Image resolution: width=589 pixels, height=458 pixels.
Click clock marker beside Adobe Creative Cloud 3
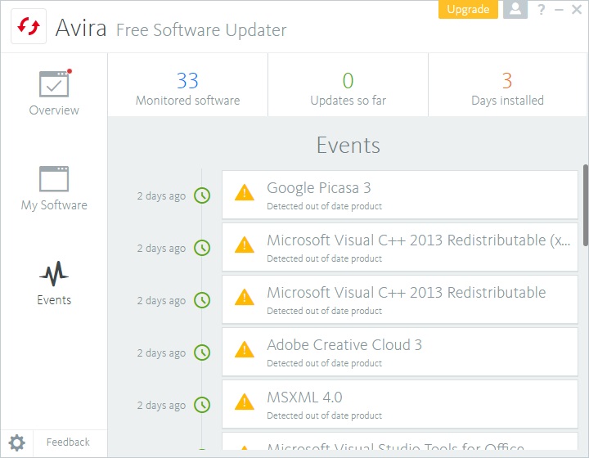[202, 352]
